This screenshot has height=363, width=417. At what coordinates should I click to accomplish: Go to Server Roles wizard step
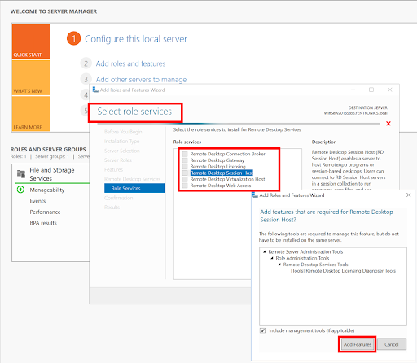[118, 160]
